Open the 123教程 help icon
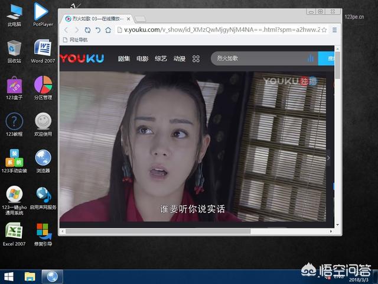 pyautogui.click(x=14, y=124)
